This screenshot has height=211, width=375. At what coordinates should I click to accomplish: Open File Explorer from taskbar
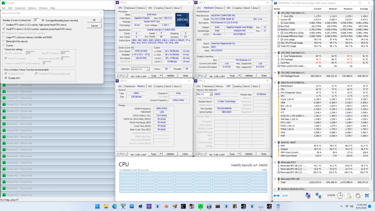[x=106, y=207]
